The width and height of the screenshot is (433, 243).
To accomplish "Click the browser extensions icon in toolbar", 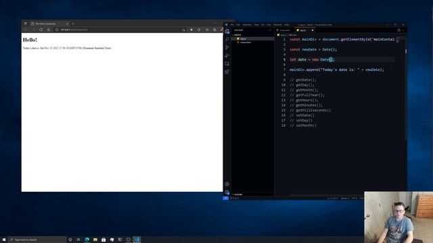I will pos(207,30).
